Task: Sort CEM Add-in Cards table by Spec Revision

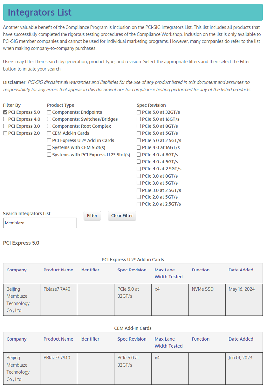Action: (132, 339)
